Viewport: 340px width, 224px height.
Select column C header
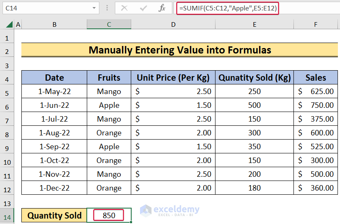pyautogui.click(x=109, y=25)
